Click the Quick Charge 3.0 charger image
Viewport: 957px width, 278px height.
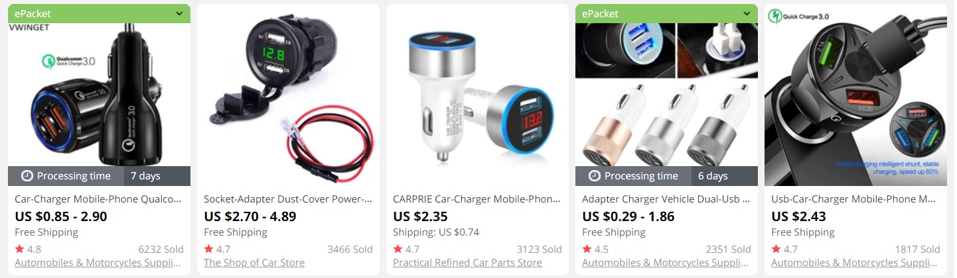[x=855, y=95]
